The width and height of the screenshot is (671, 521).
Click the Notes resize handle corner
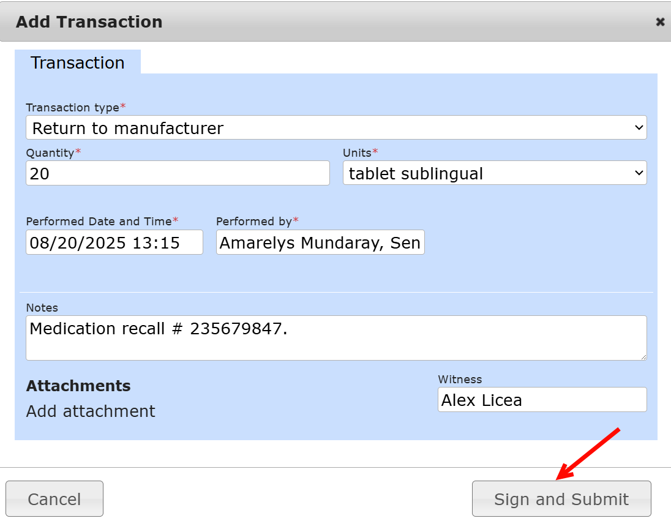(x=643, y=357)
